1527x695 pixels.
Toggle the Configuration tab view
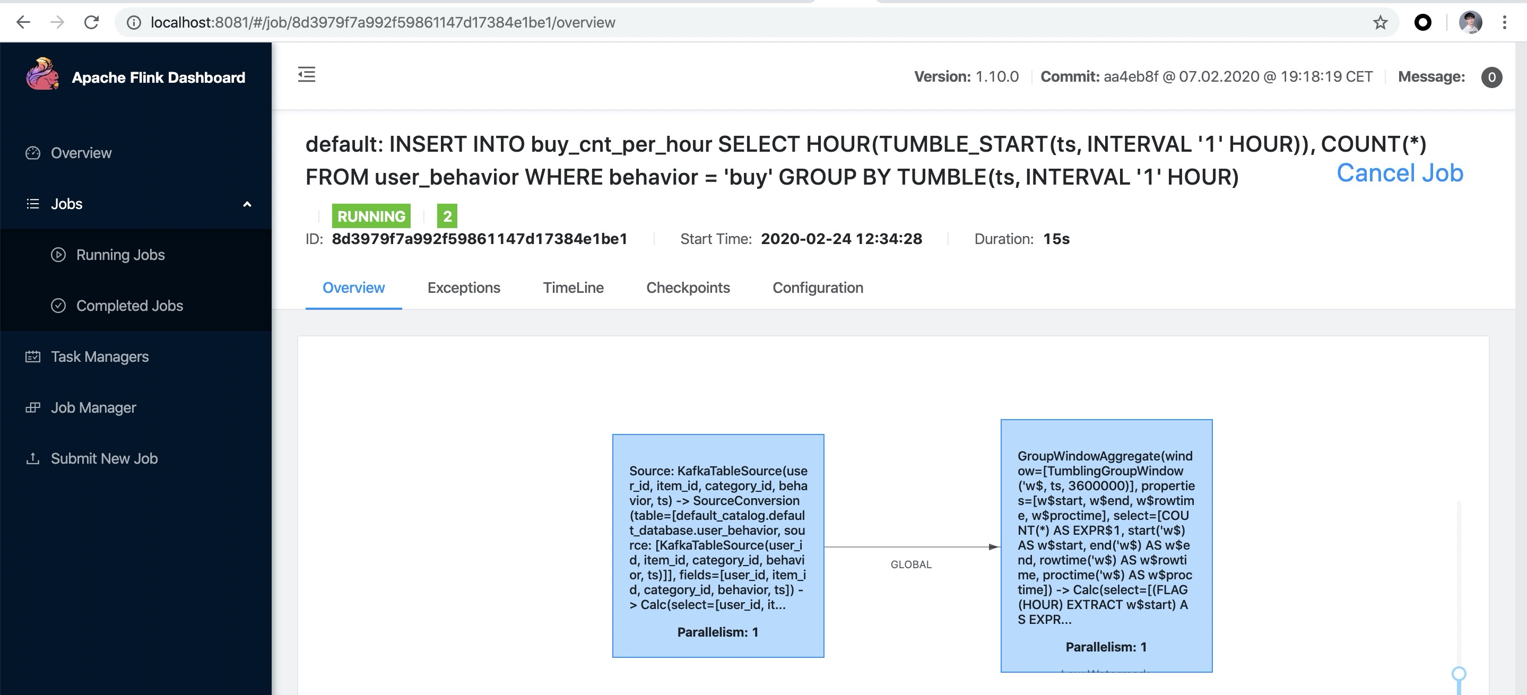coord(818,287)
